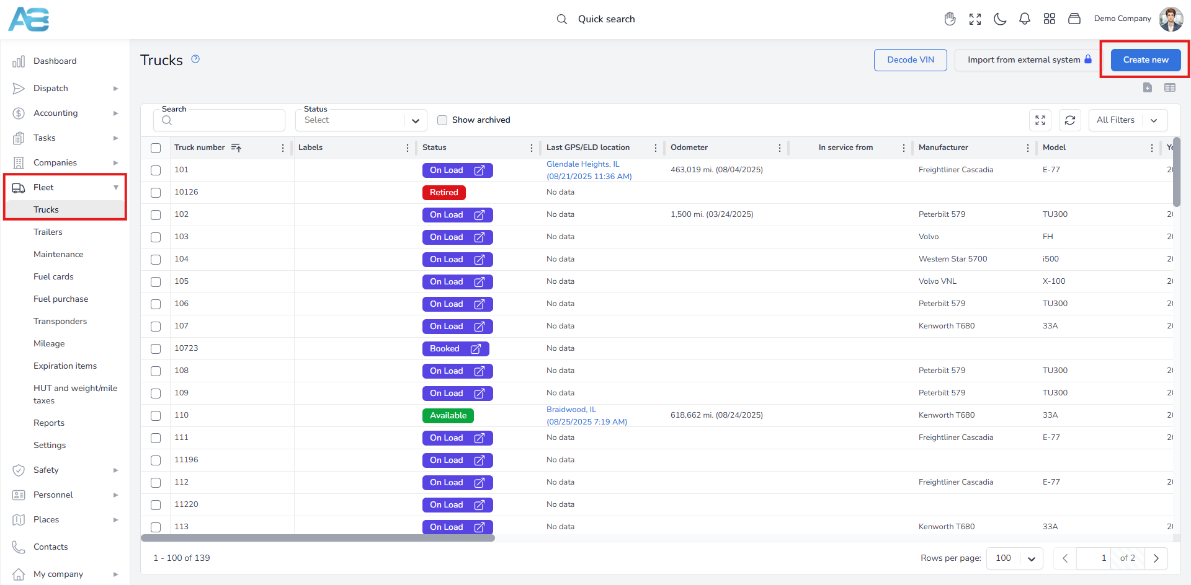Screen dimensions: 1191x585
Task: Toggle fullscreen mode from the top bar
Action: pos(975,19)
